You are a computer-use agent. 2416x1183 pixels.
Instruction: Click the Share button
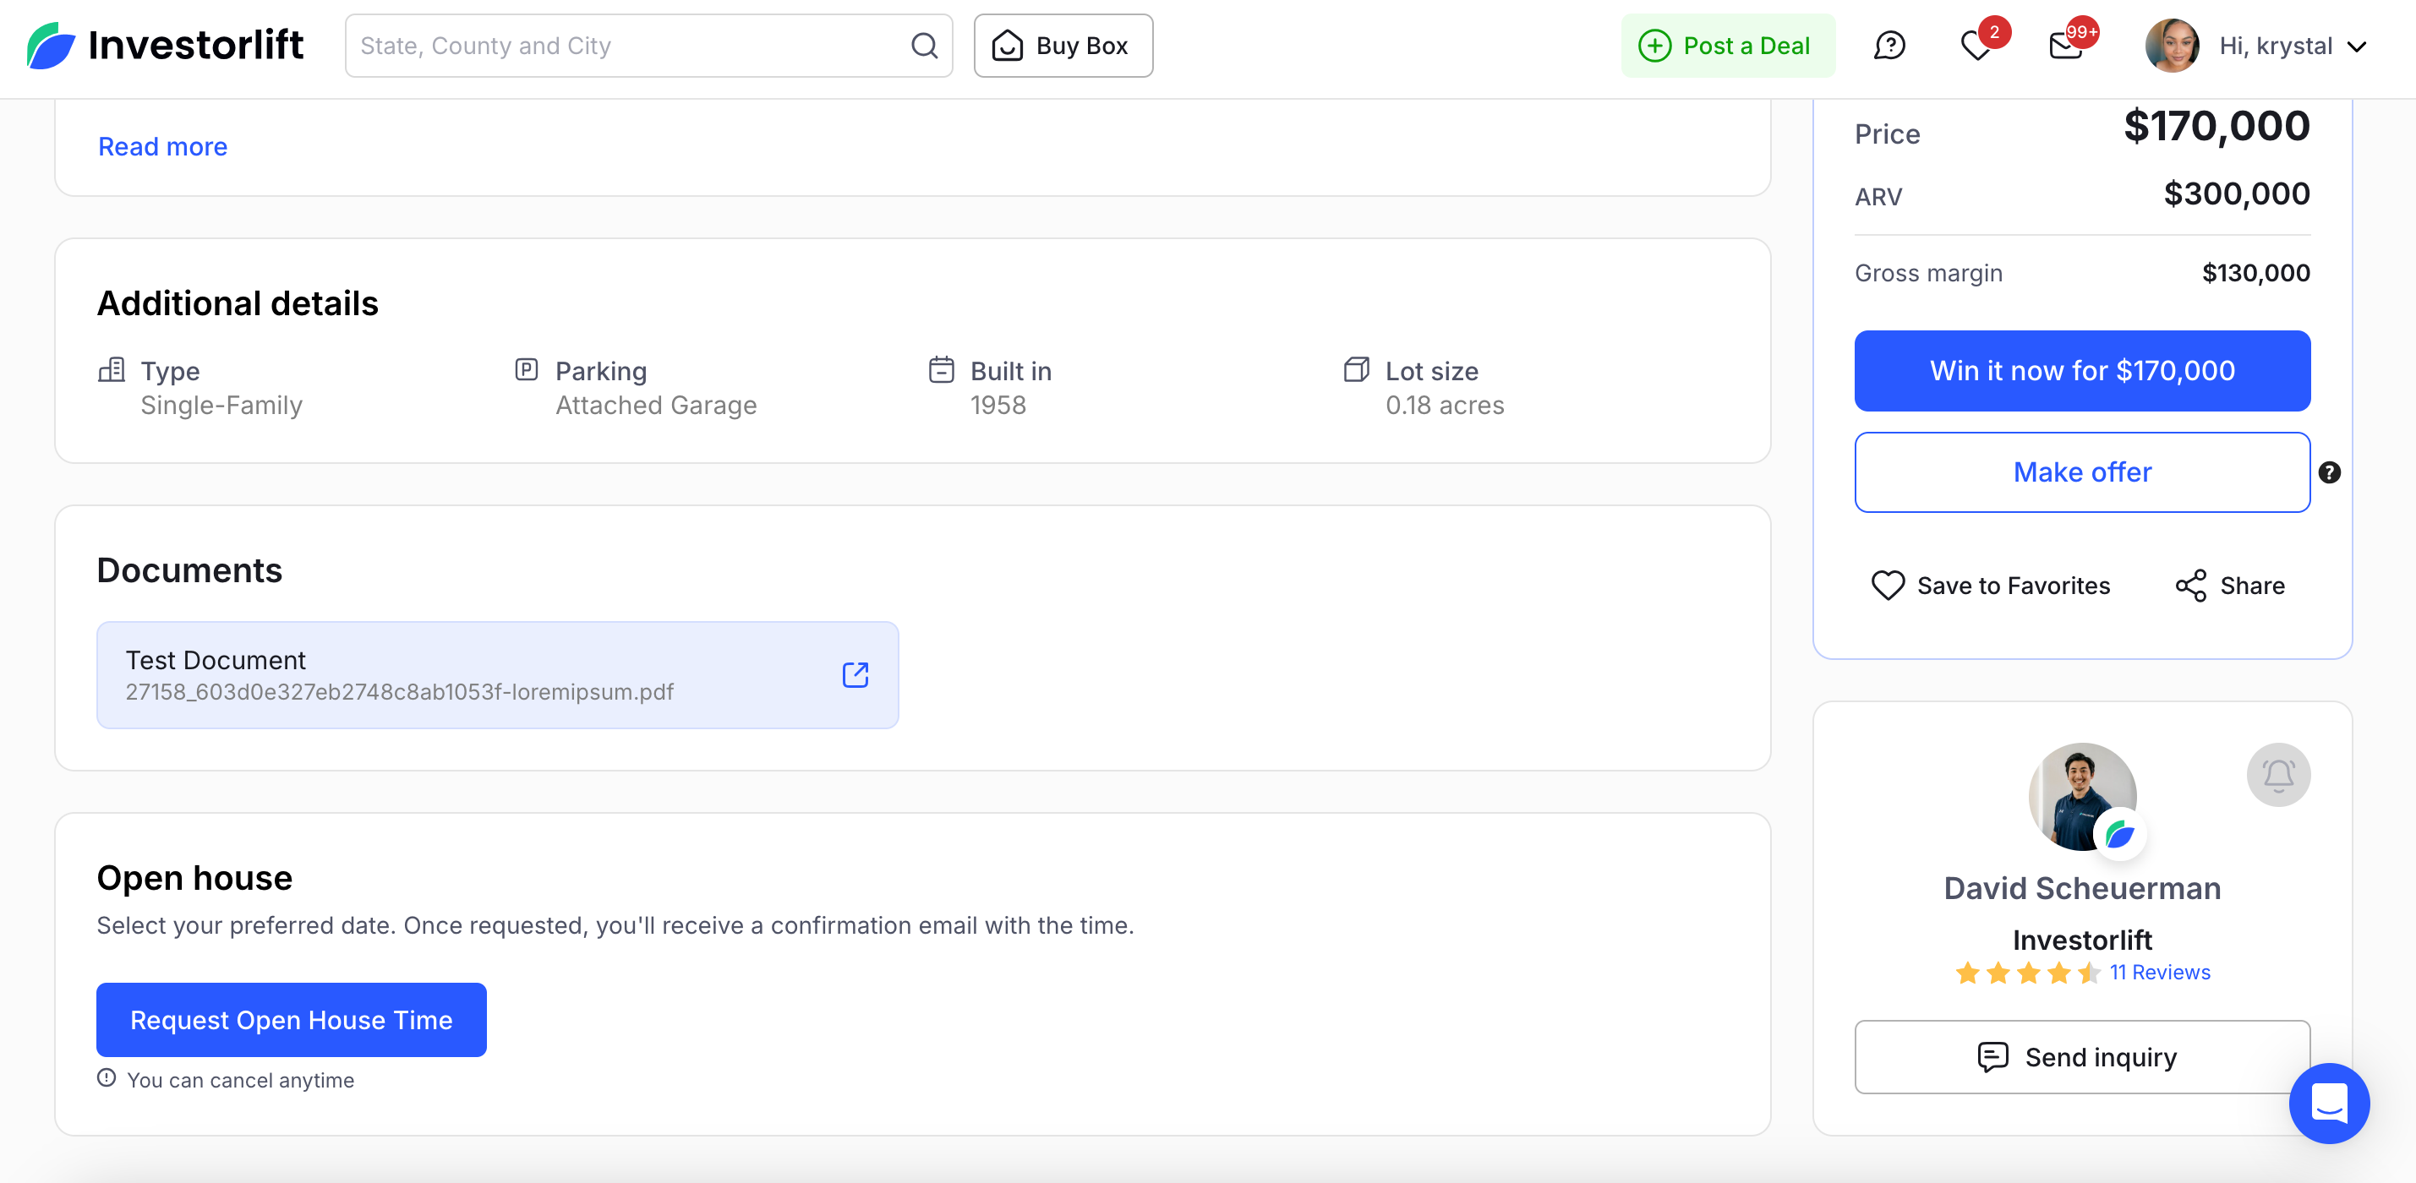(x=2229, y=585)
